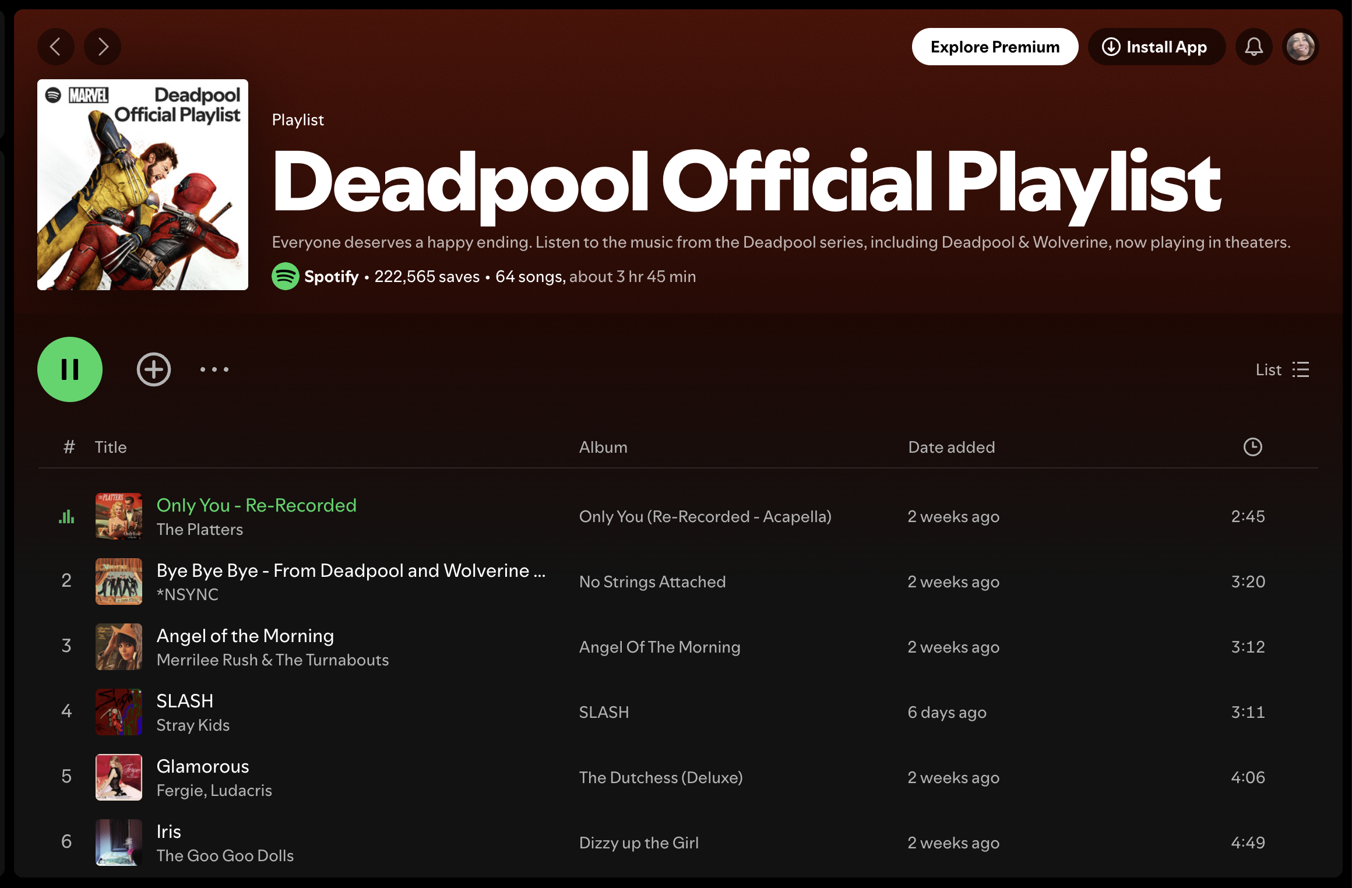Open the Ludacris artist page

(241, 791)
